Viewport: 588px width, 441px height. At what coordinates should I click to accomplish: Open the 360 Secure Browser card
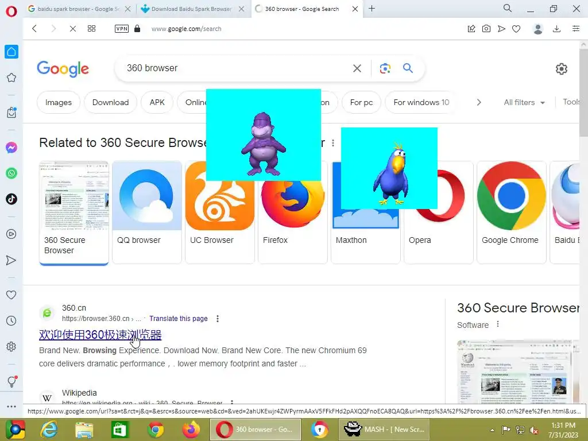pyautogui.click(x=74, y=213)
